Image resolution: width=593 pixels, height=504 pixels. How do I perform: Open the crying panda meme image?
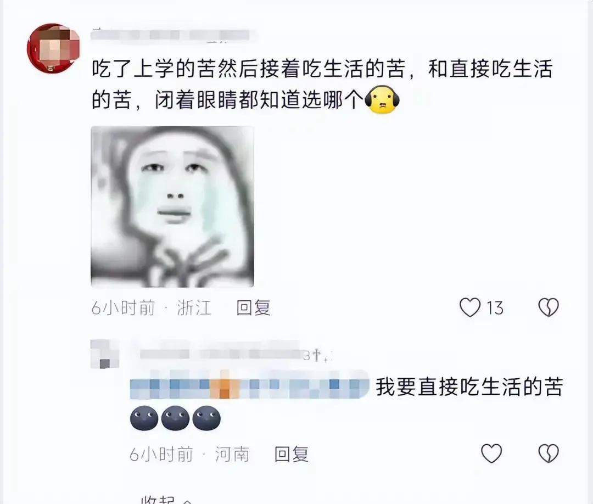[172, 207]
